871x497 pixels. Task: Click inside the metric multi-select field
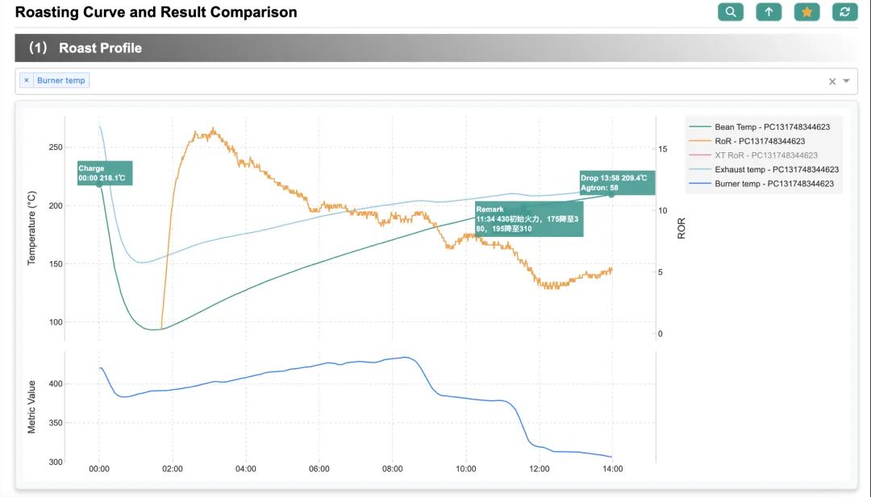(436, 81)
